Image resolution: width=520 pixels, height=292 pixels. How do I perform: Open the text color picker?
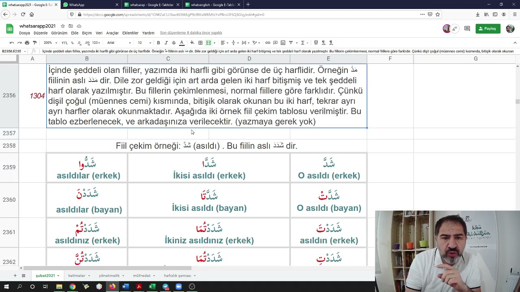182,43
